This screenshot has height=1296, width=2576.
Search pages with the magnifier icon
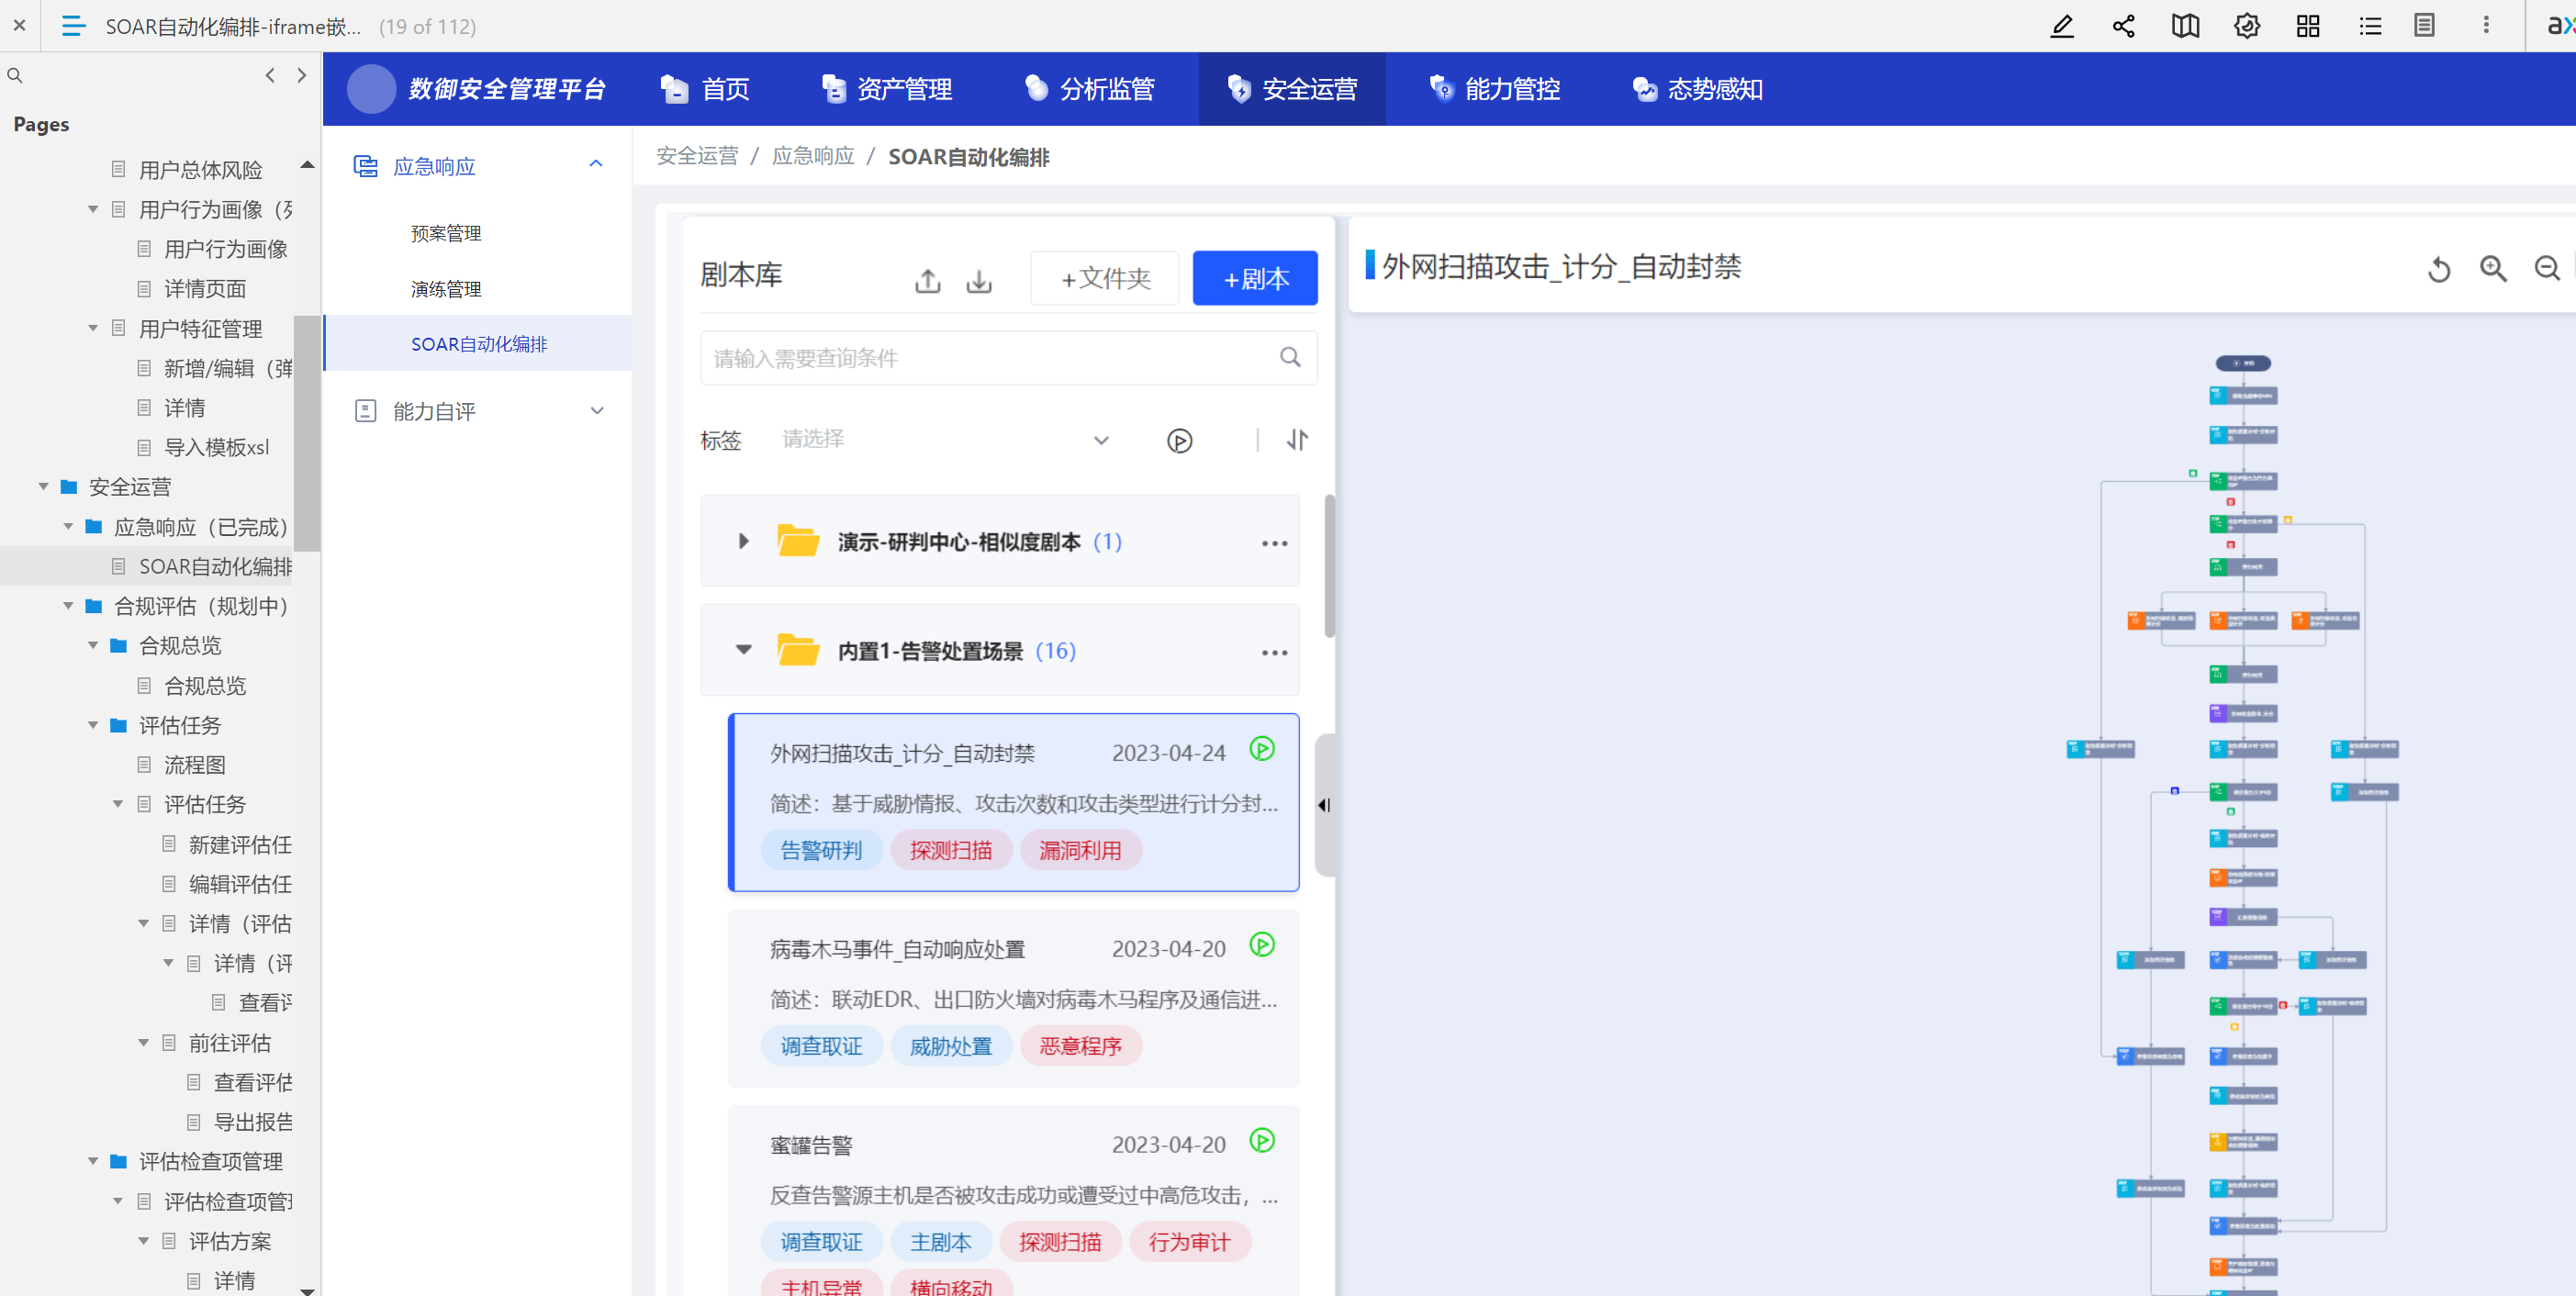click(x=15, y=75)
